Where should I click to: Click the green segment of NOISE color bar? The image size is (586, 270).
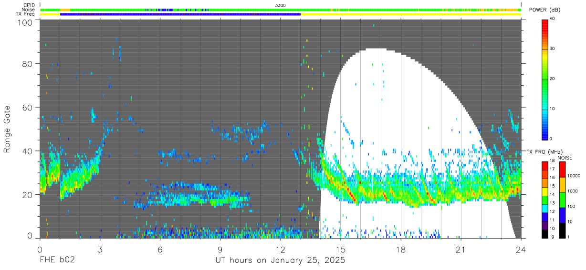coord(562,200)
